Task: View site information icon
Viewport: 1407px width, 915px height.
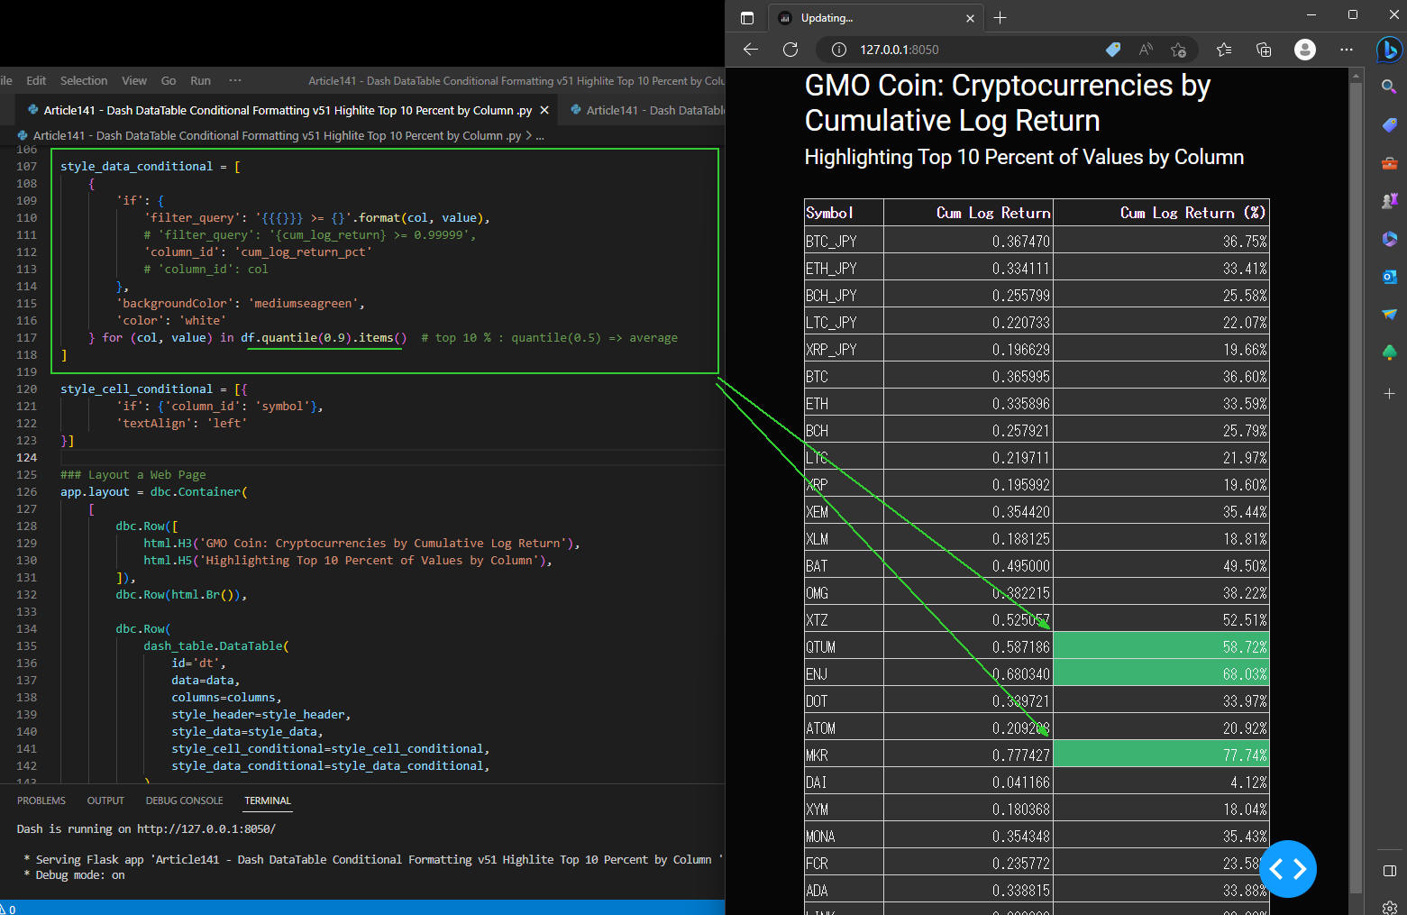Action: [x=838, y=50]
